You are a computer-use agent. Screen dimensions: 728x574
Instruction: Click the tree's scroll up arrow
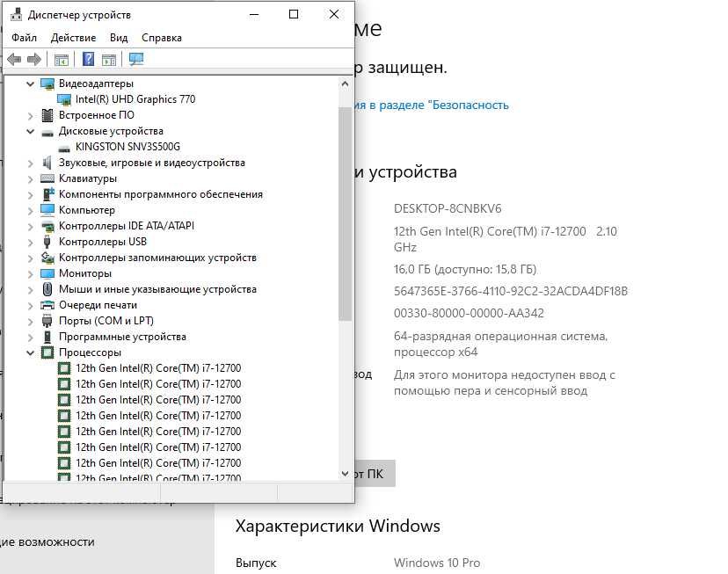[345, 84]
